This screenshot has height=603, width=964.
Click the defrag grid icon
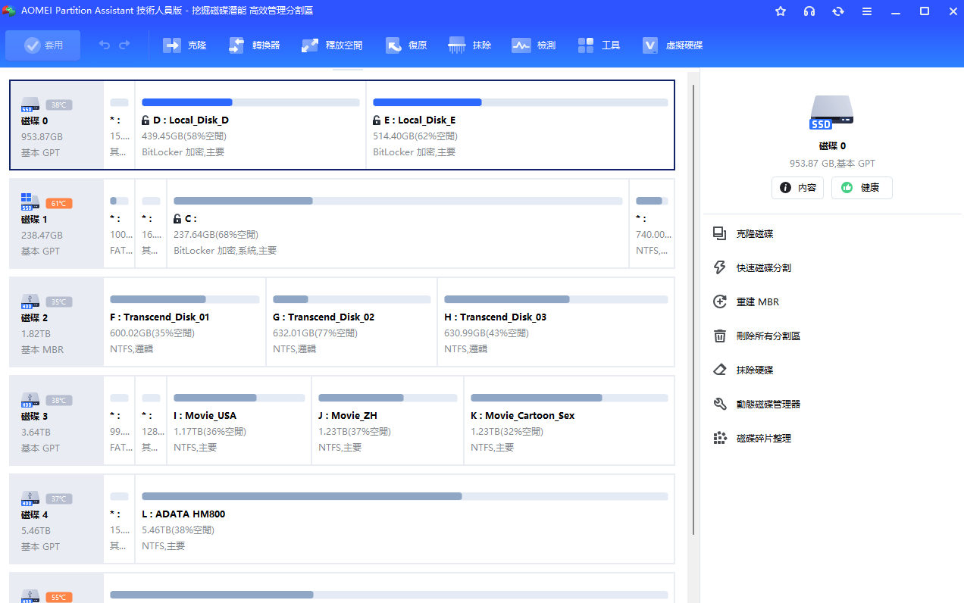tap(720, 439)
